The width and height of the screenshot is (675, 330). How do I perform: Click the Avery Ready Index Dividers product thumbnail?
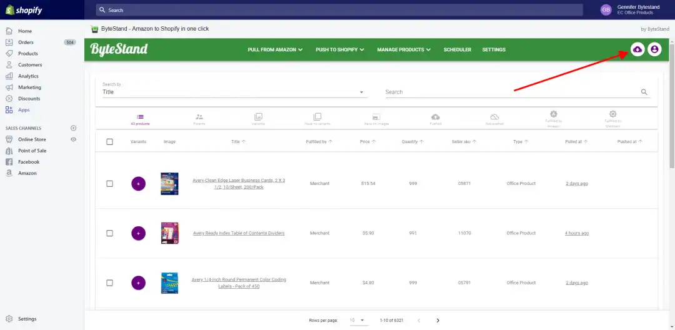[169, 233]
